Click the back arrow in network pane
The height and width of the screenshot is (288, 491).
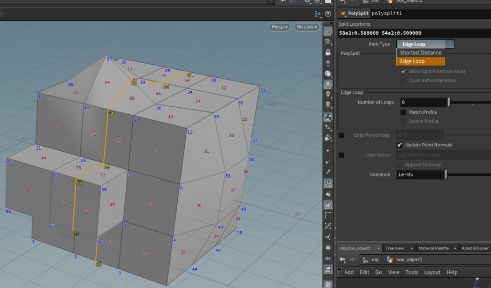343,260
